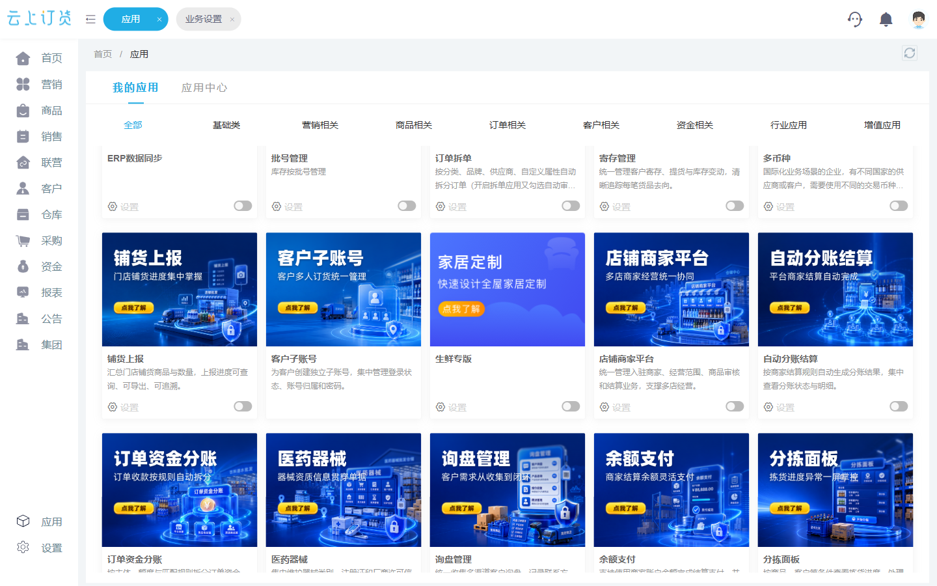Open 联营 sidebar section
Viewport: 937px width, 586px height.
click(39, 162)
